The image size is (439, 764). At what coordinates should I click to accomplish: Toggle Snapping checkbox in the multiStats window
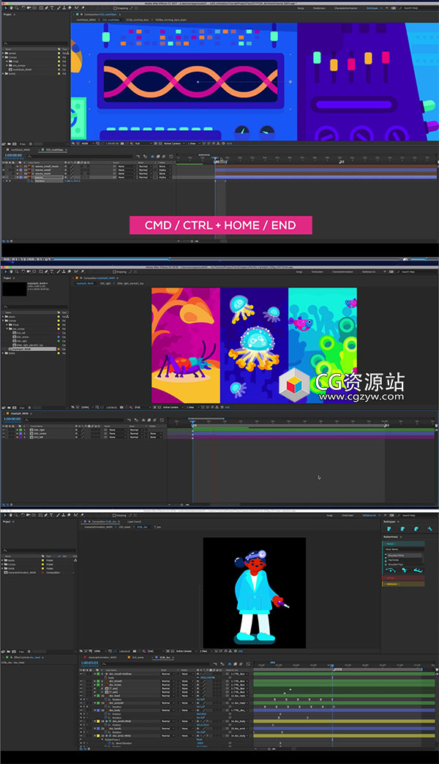click(x=115, y=8)
